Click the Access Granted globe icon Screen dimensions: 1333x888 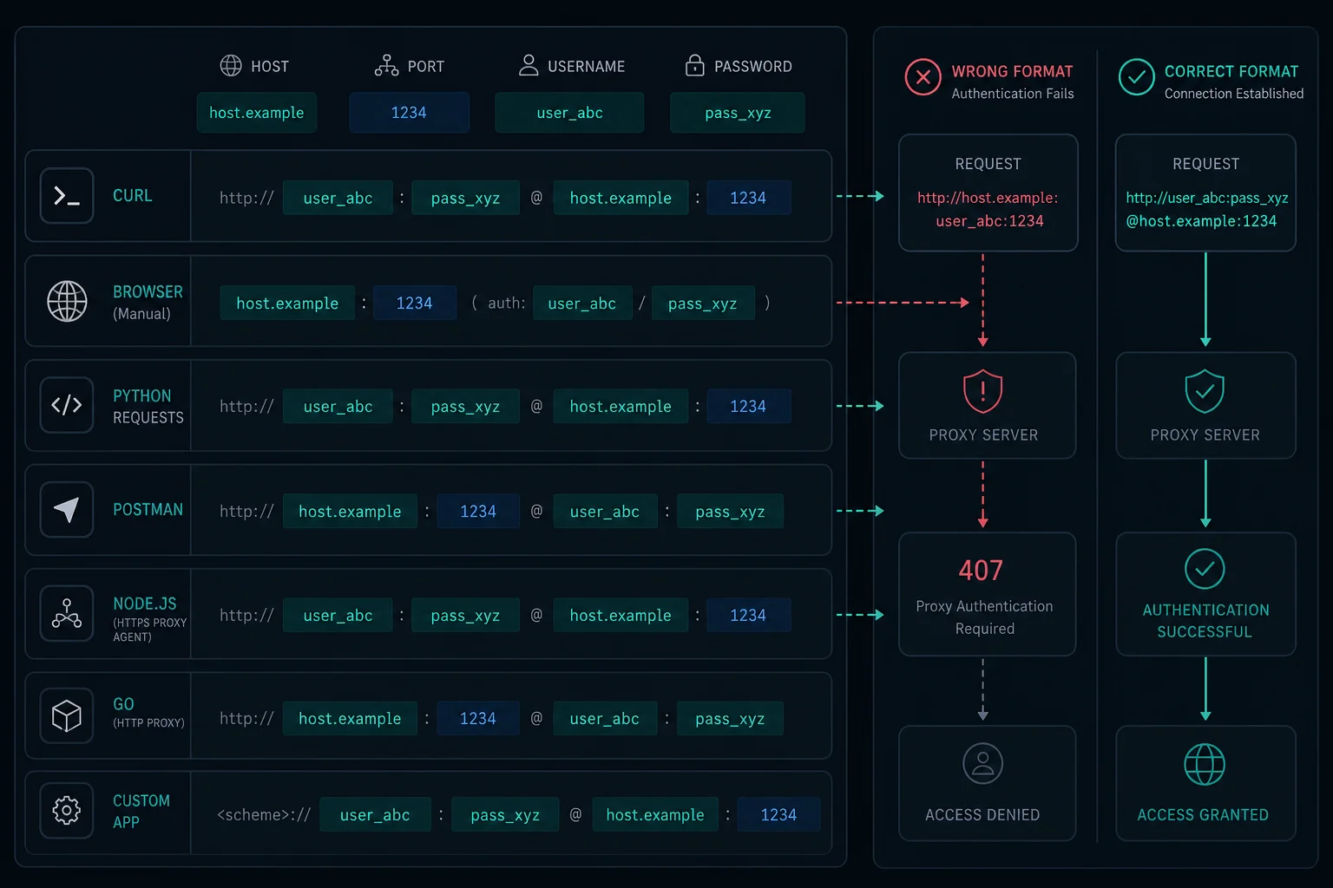(x=1205, y=764)
